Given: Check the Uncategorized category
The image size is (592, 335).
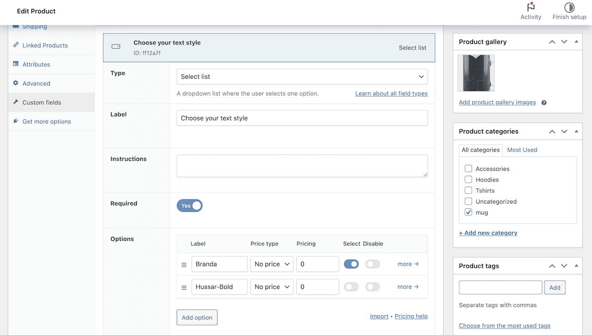Looking at the screenshot, I should point(469,201).
